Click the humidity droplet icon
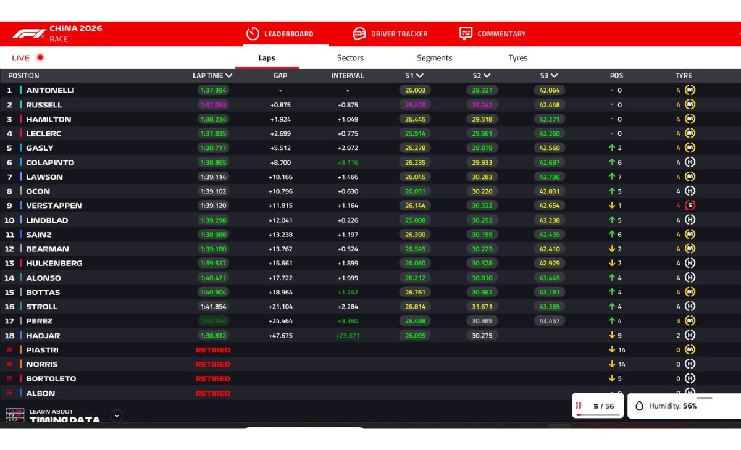The image size is (741, 450). 639,406
